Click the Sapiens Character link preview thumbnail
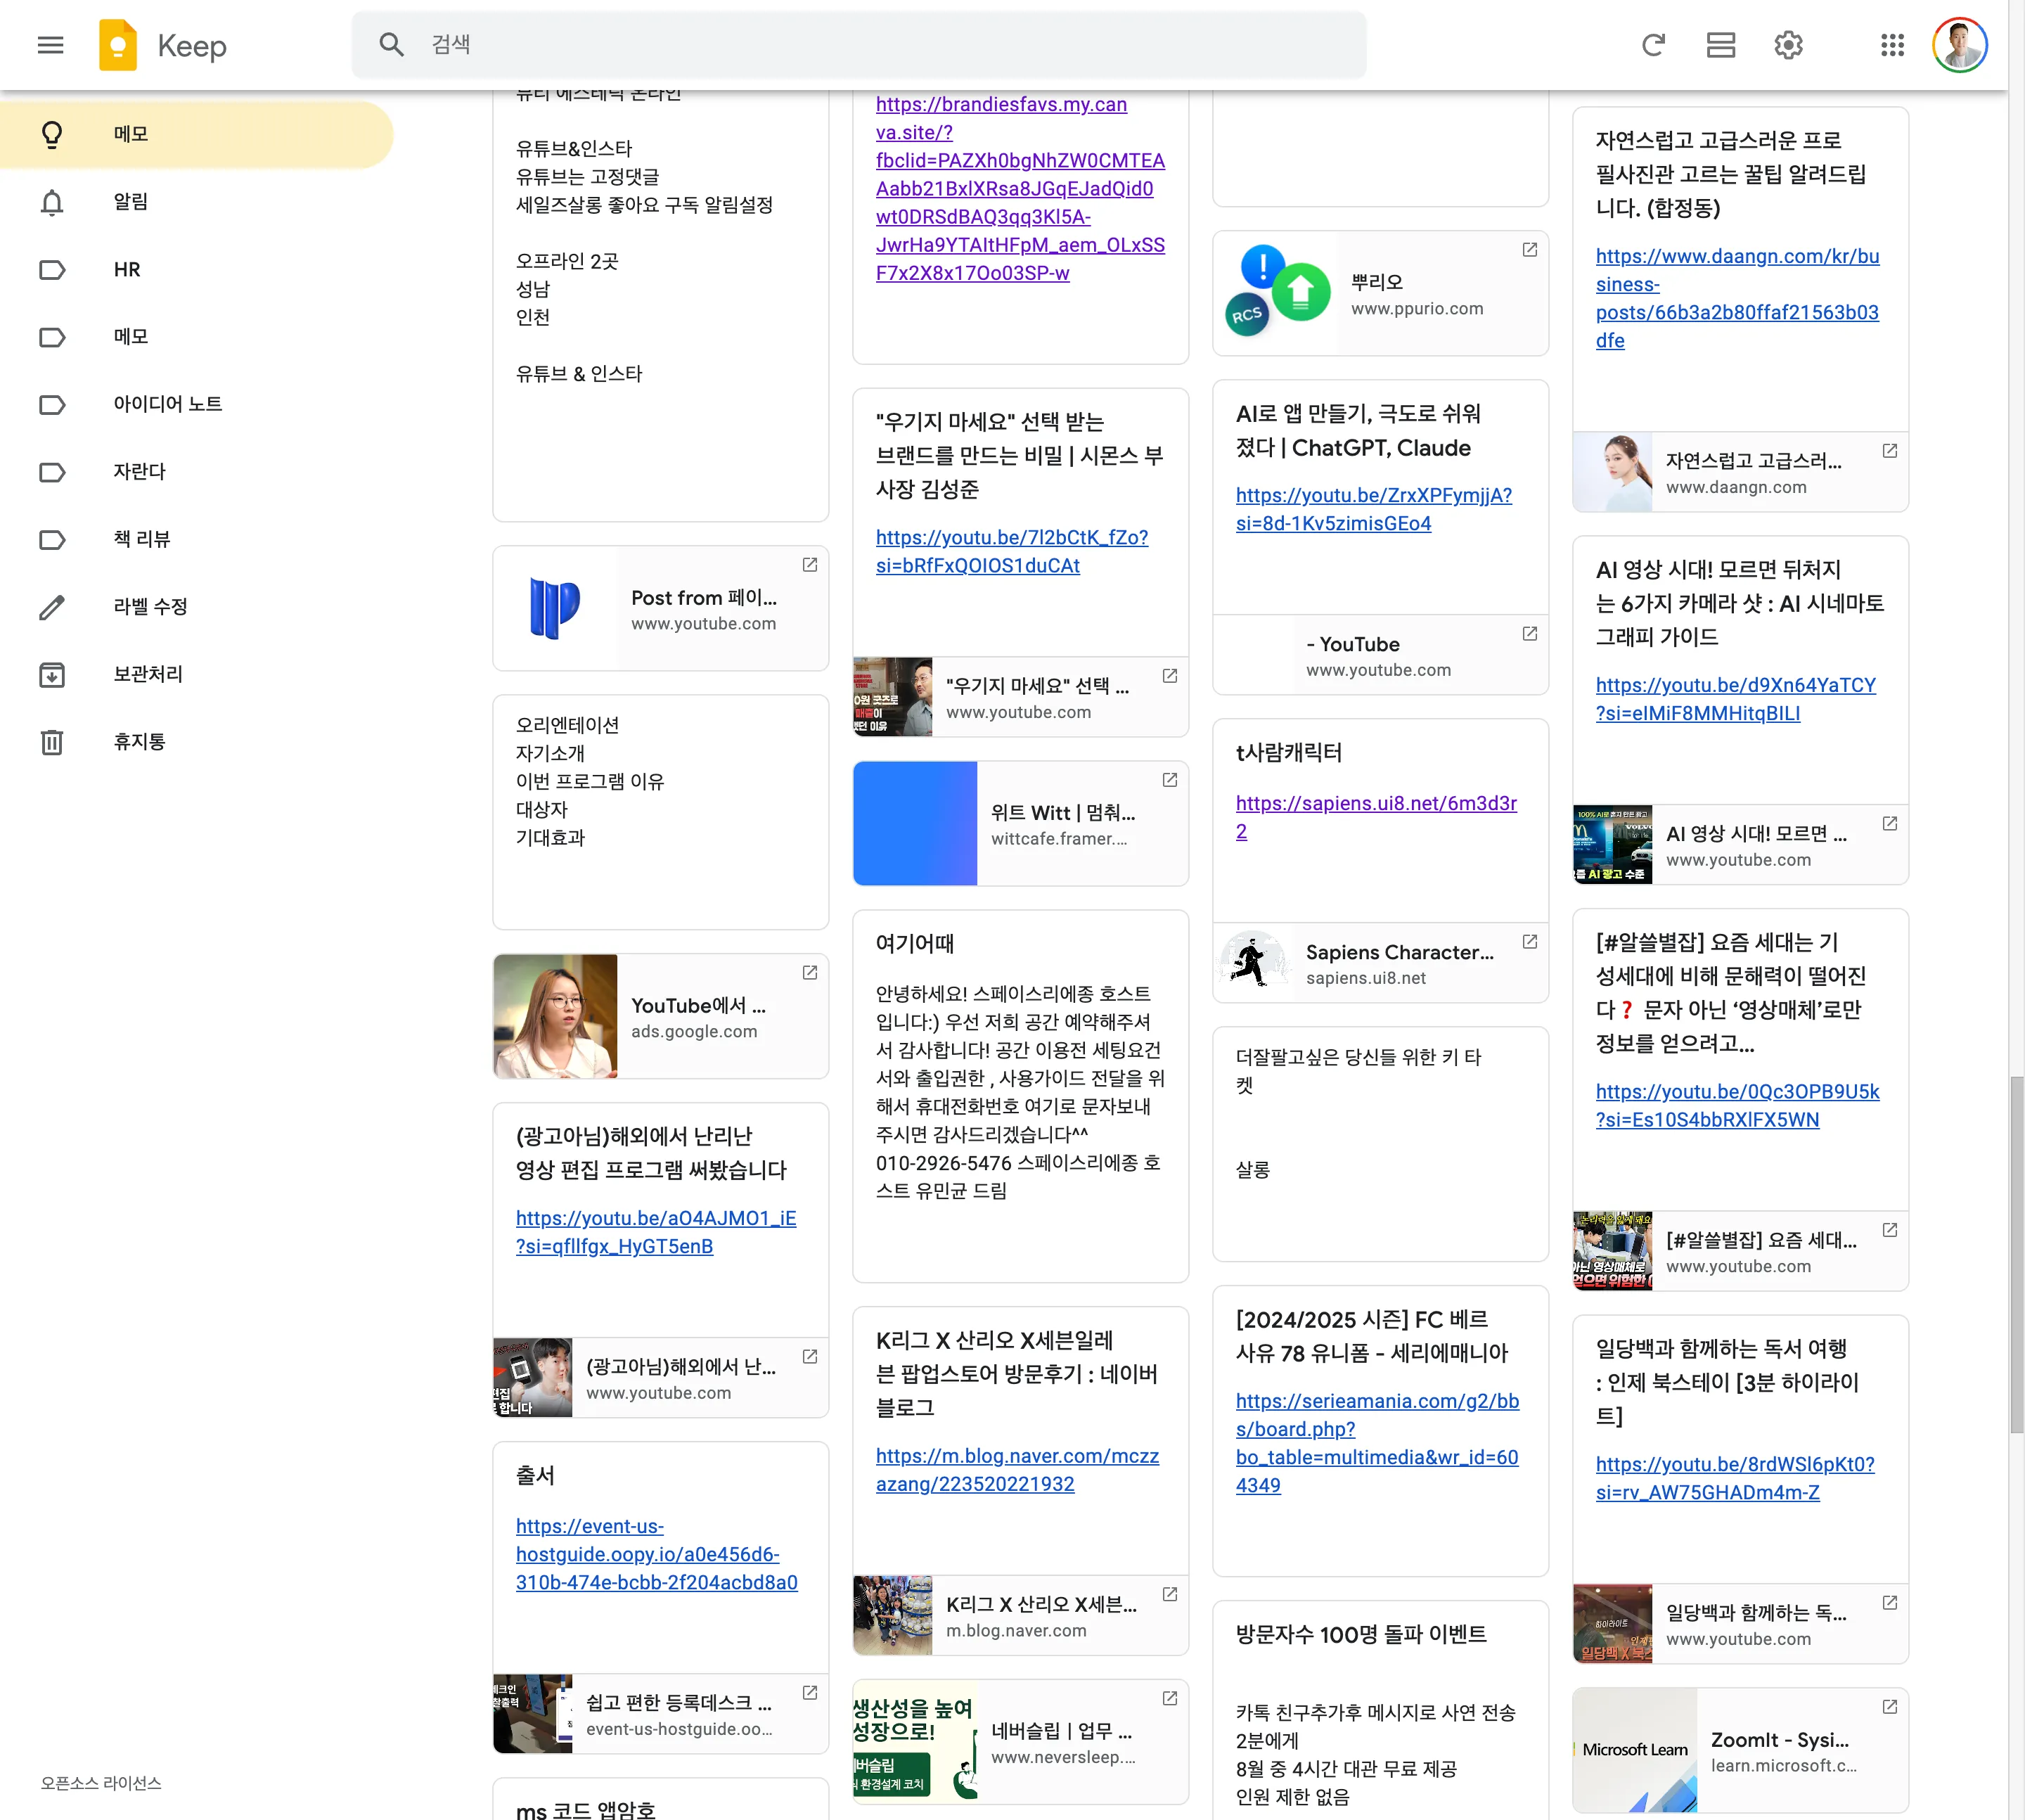 [x=1252, y=962]
